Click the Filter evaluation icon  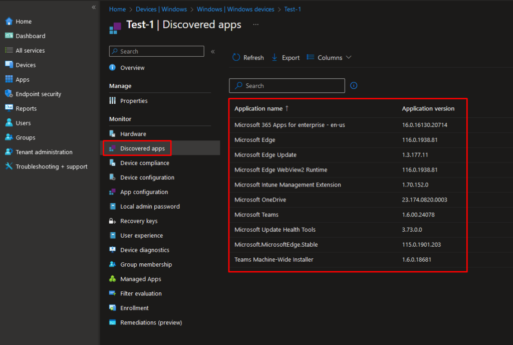pyautogui.click(x=112, y=293)
